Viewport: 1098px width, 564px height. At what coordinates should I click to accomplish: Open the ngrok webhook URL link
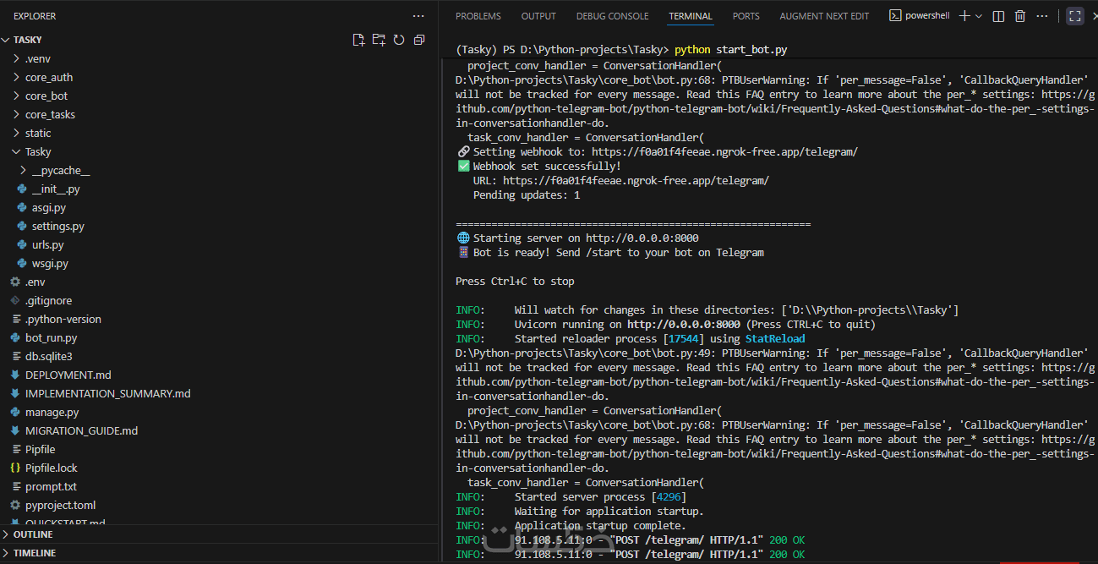point(724,152)
